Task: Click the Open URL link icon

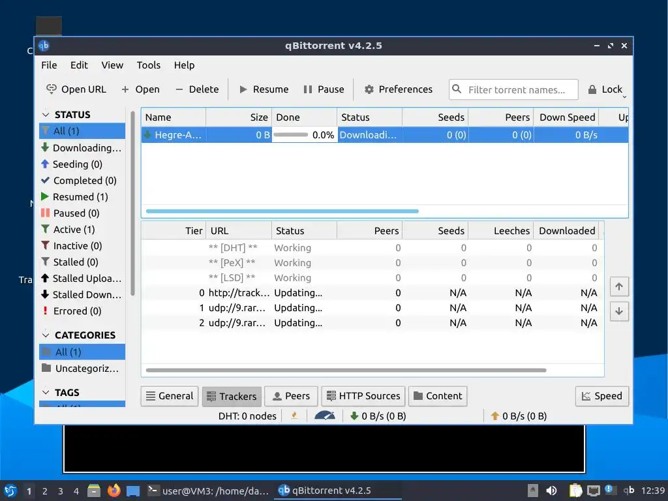Action: [51, 89]
